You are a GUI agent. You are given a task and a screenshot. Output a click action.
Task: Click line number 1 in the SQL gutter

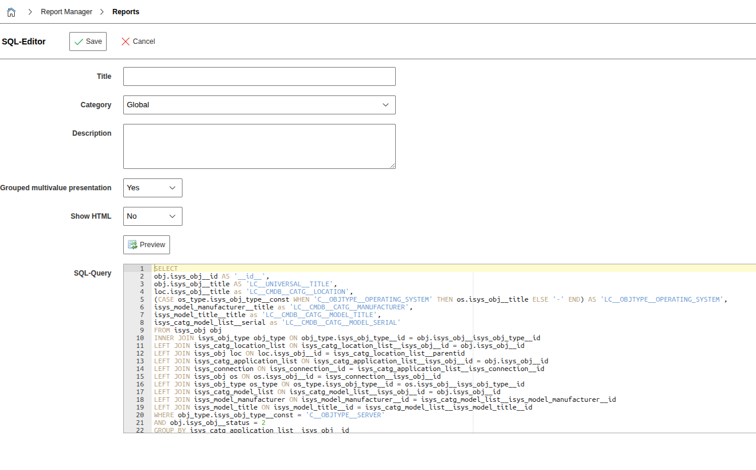point(142,268)
